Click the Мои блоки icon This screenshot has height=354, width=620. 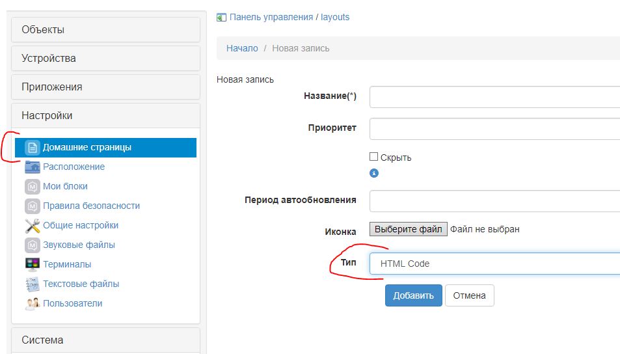33,186
